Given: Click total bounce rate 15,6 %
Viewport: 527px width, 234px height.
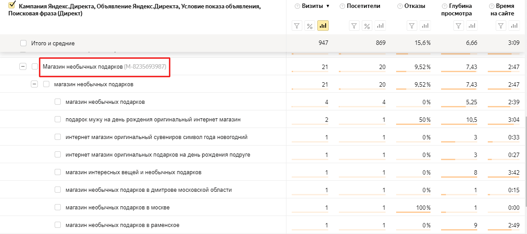Looking at the screenshot, I should 423,43.
